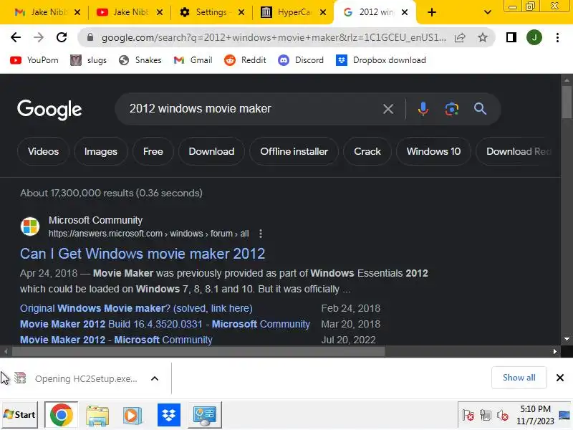Open slugs bookmark
Viewport: 573px width, 430px height.
[88, 60]
